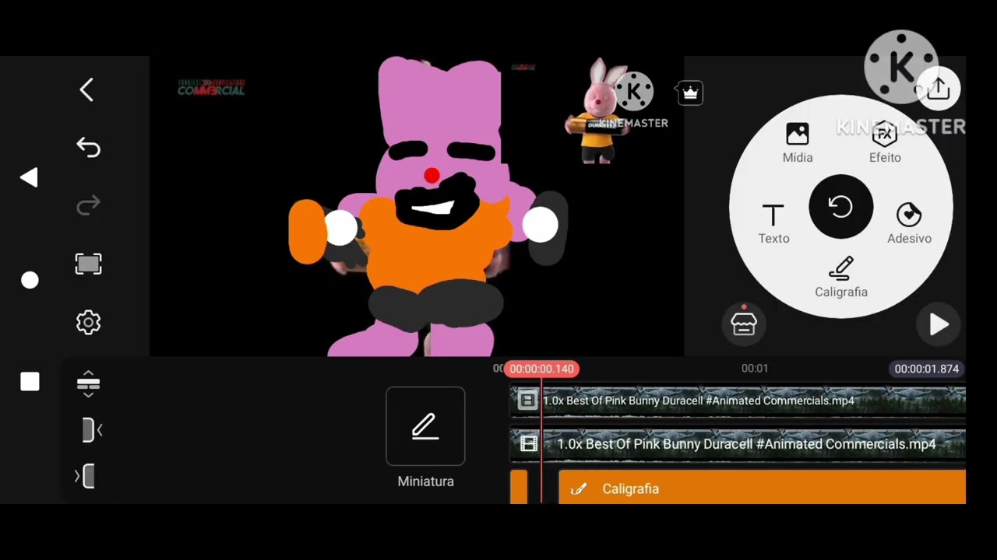Image resolution: width=997 pixels, height=560 pixels.
Task: Tap the white circle home navigation button
Action: (30, 280)
